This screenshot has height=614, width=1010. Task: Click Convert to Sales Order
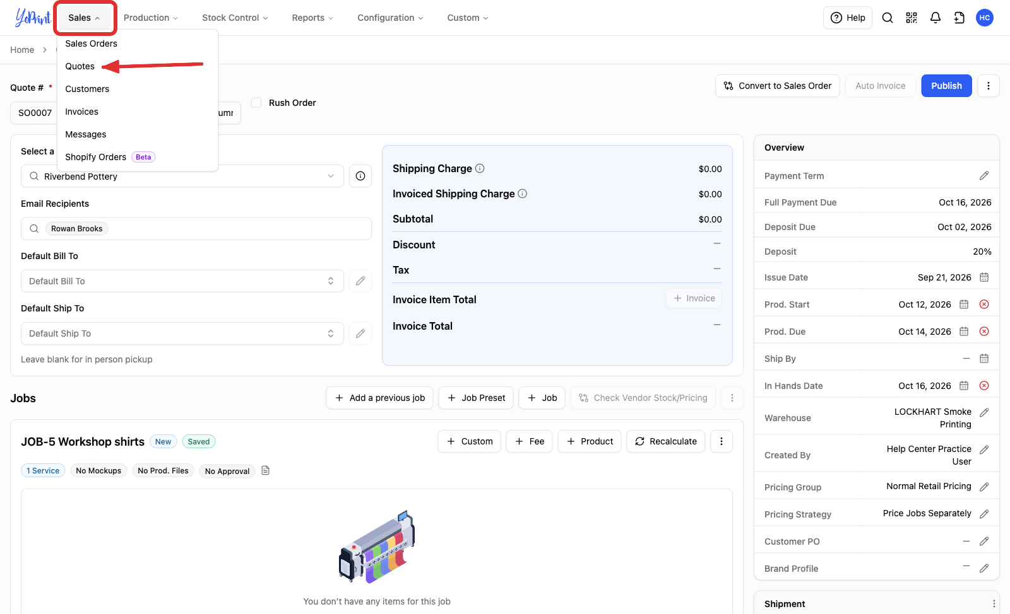tap(777, 86)
